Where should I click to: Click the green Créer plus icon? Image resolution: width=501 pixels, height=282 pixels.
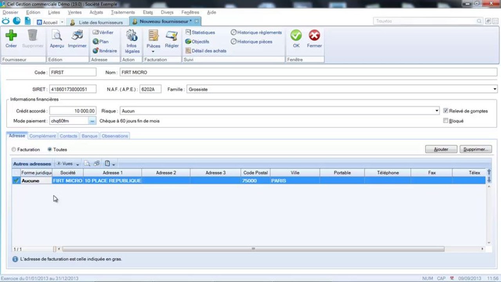tap(11, 36)
